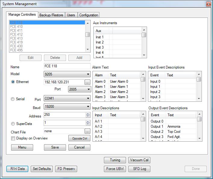Open the SFD Log
This screenshot has width=213, height=179.
point(139,169)
